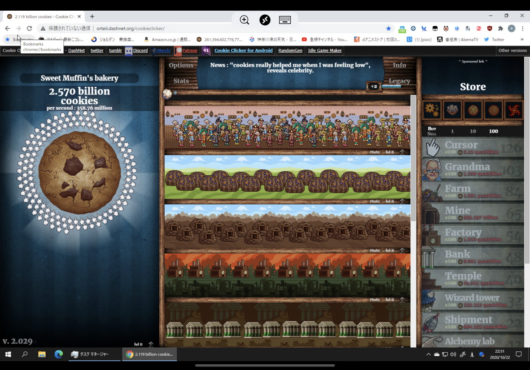The image size is (530, 370).
Task: Switch store mode to Sell
Action: click(431, 134)
